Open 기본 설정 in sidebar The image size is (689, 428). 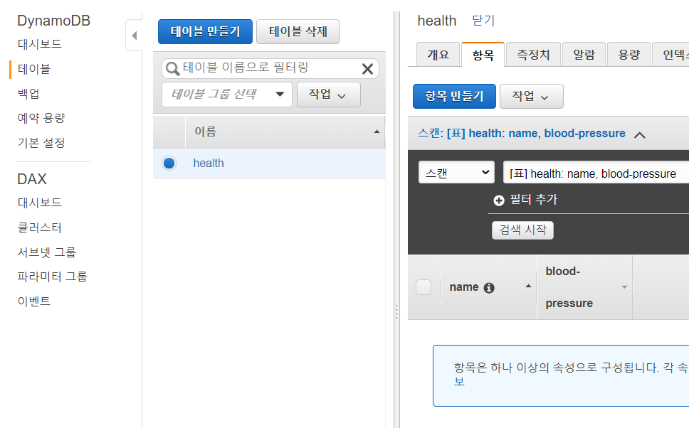pos(41,143)
